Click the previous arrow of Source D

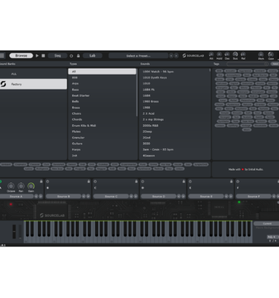click(179, 197)
